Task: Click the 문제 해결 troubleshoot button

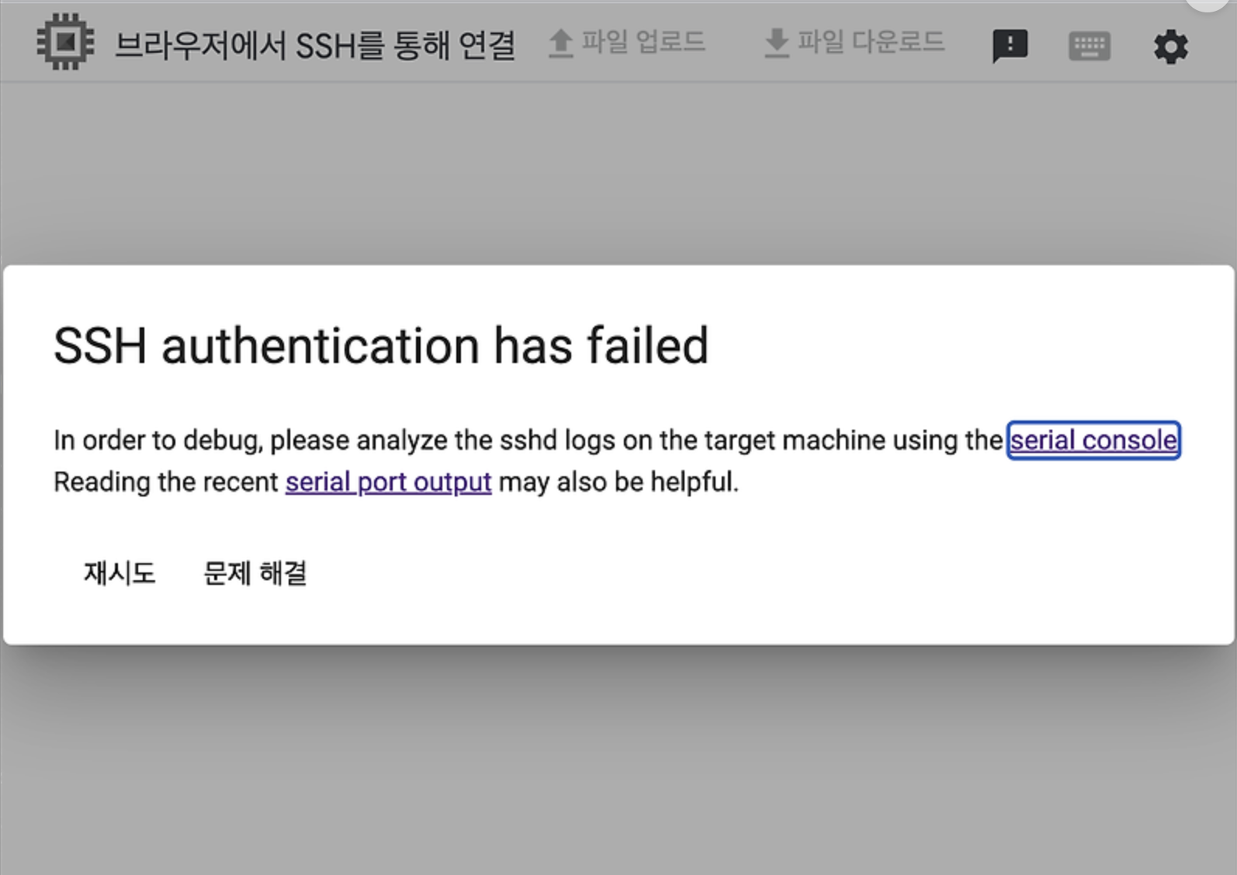Action: 255,573
